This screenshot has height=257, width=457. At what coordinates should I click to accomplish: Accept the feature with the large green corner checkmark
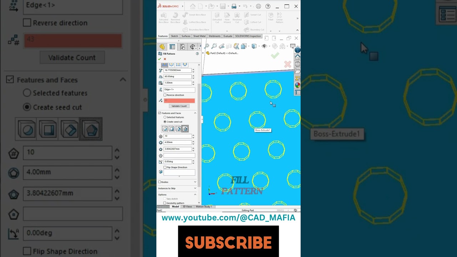coord(275,55)
